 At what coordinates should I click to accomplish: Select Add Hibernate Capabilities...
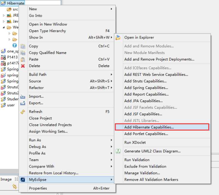(162, 127)
